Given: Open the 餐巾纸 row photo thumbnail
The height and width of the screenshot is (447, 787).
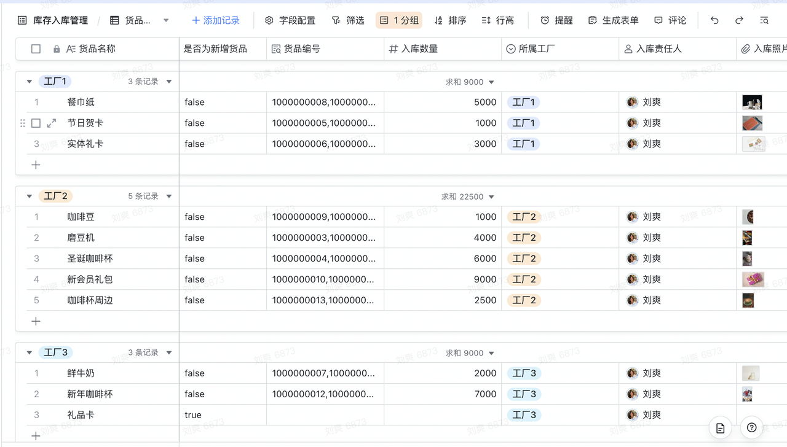Looking at the screenshot, I should 752,103.
